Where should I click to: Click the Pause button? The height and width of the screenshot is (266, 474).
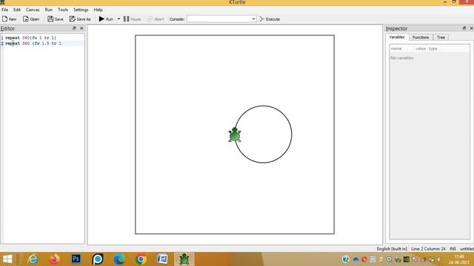pyautogui.click(x=133, y=19)
